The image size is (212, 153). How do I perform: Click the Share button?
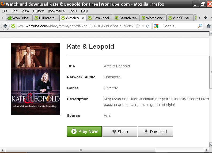pos(120,131)
